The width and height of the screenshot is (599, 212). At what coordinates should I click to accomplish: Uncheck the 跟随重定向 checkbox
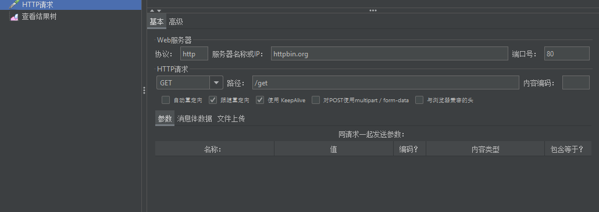pos(213,100)
